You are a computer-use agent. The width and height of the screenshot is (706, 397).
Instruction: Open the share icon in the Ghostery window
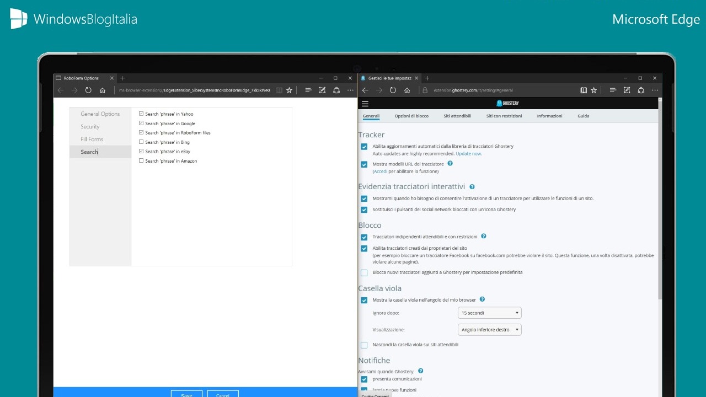pyautogui.click(x=641, y=90)
